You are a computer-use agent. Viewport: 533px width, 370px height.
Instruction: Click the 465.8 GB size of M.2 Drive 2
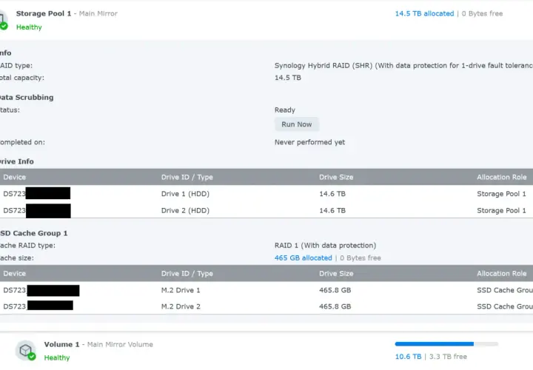tap(335, 306)
